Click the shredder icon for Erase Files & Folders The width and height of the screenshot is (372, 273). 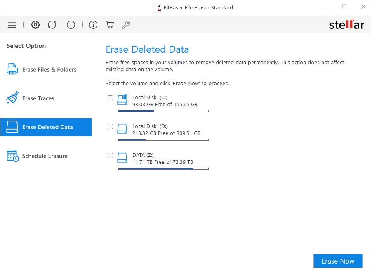pos(12,69)
